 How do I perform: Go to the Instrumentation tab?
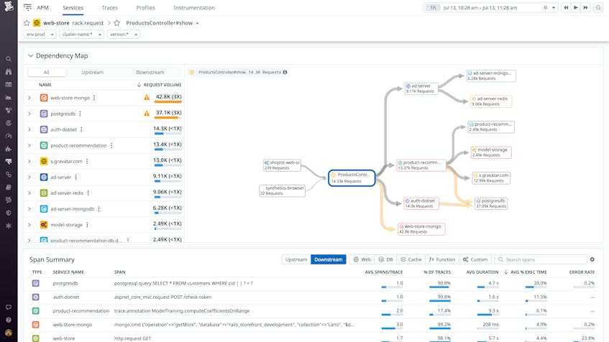194,8
